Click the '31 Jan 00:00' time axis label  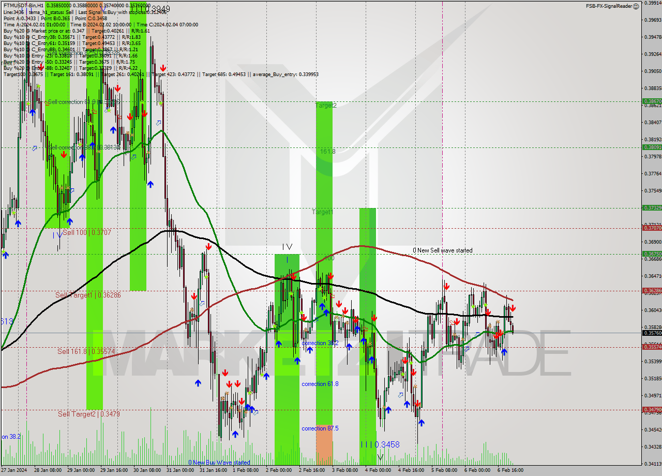(180, 470)
